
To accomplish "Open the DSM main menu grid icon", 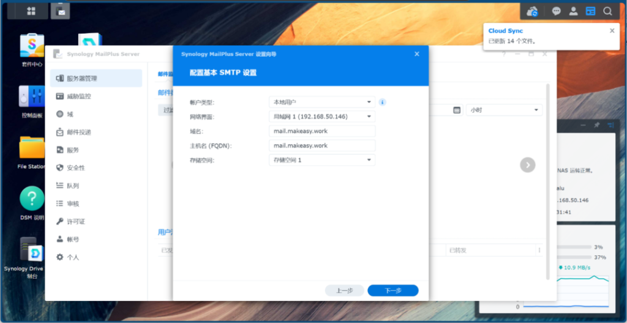I will point(31,11).
